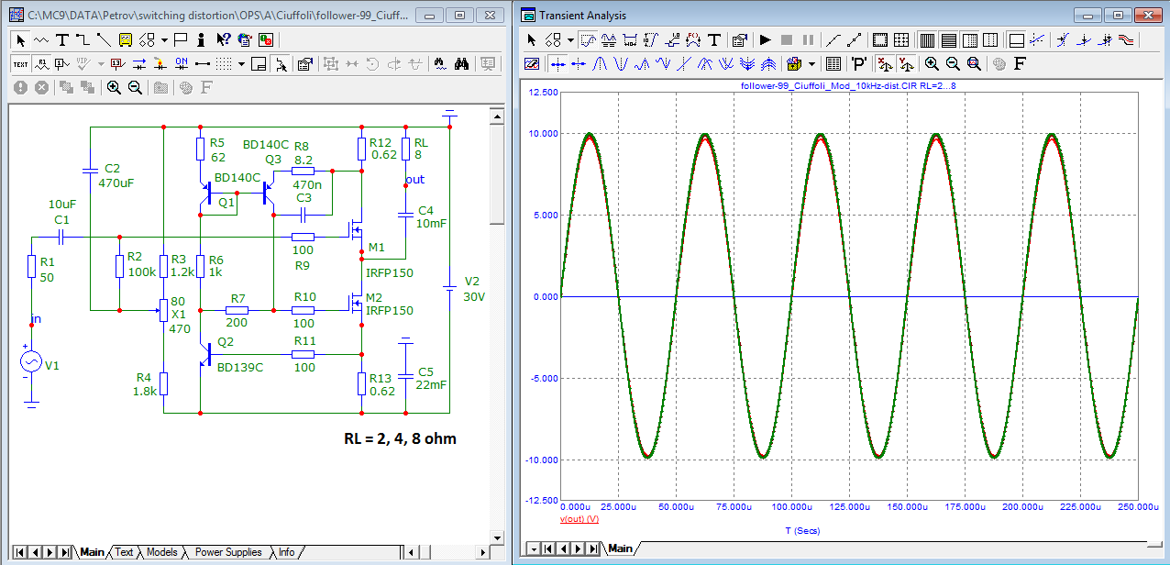Select the Peak cursor function icon
The height and width of the screenshot is (565, 1170).
(598, 64)
